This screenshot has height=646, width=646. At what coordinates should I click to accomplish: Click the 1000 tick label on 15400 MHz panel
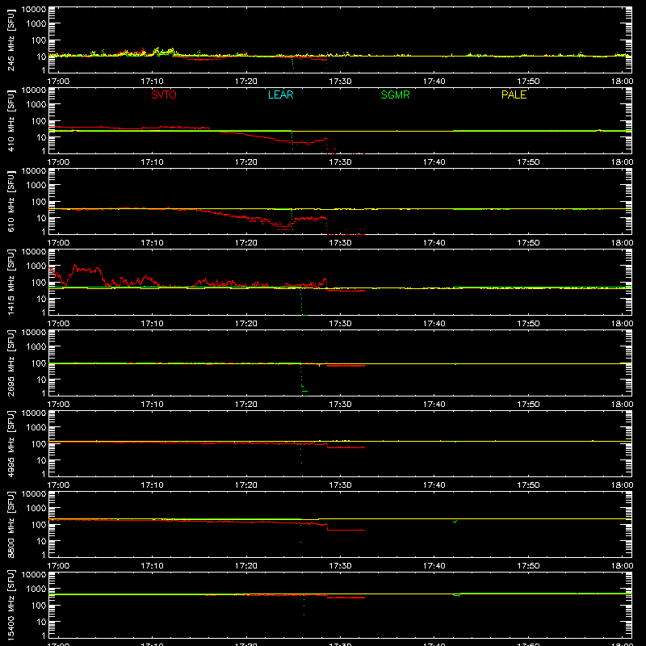coord(36,589)
